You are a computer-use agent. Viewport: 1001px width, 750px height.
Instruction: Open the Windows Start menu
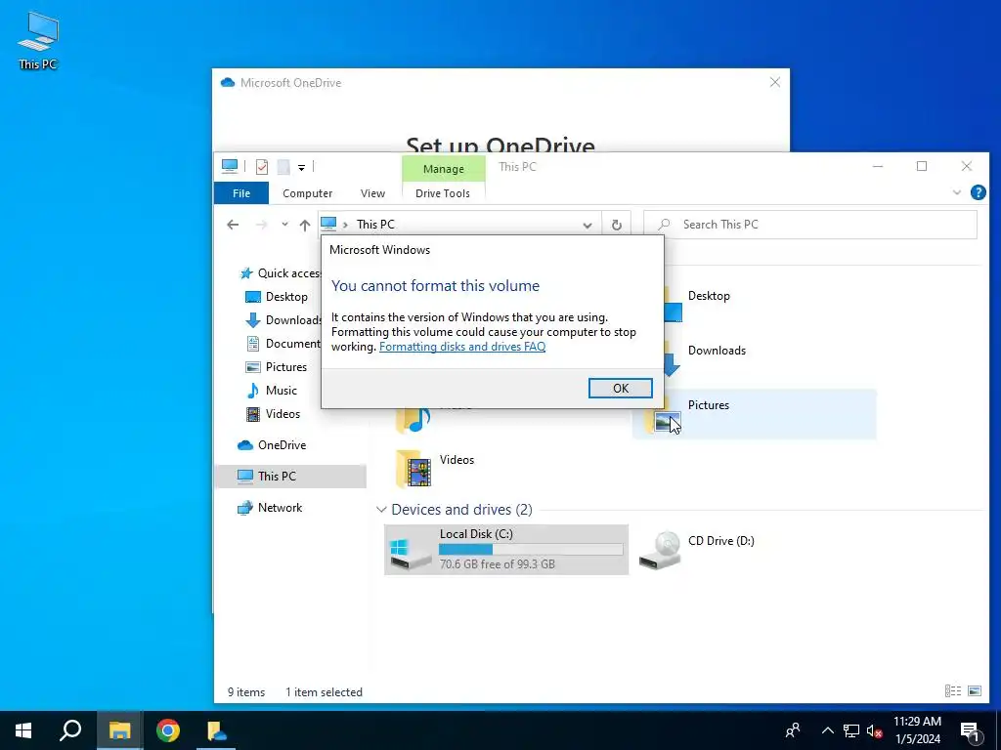23,730
